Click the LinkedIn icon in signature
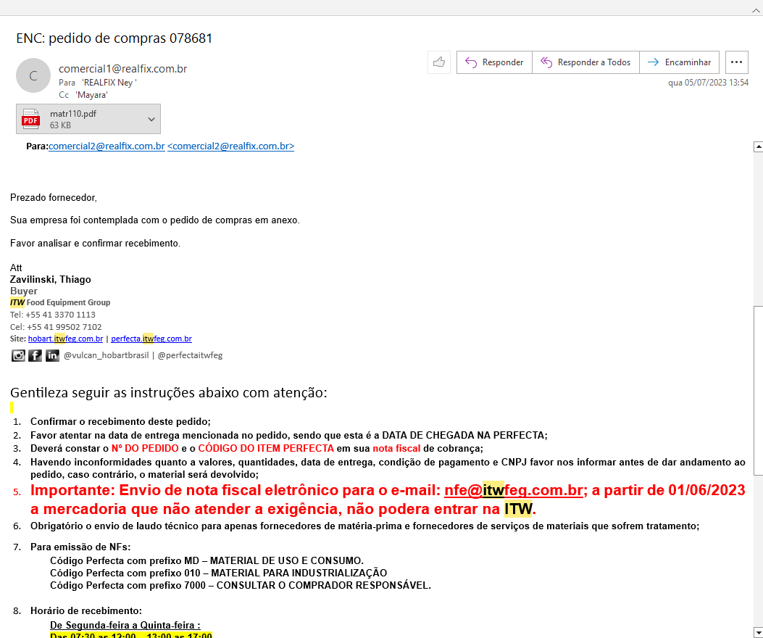The image size is (763, 638). pyautogui.click(x=52, y=355)
